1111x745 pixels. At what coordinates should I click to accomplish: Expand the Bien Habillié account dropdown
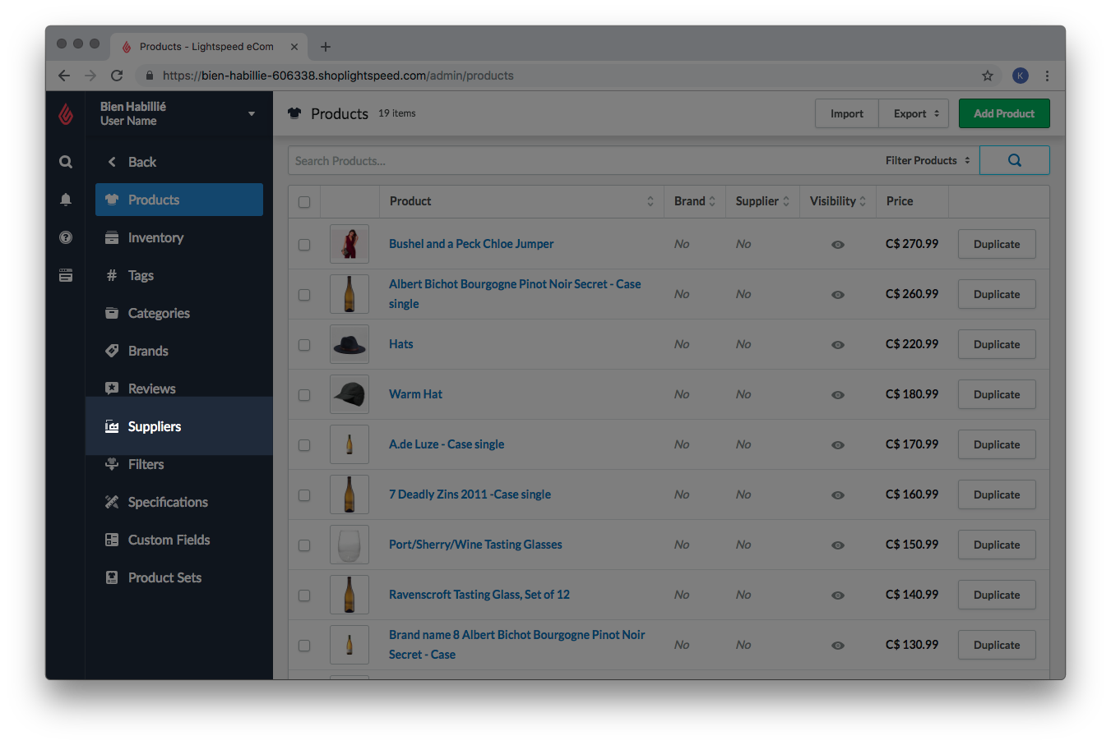252,114
